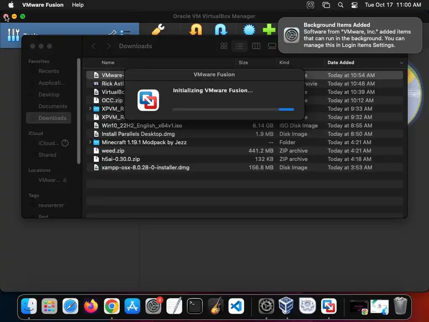Click the Finder sidebar scrollbar
The height and width of the screenshot is (322, 429).
coord(79,111)
